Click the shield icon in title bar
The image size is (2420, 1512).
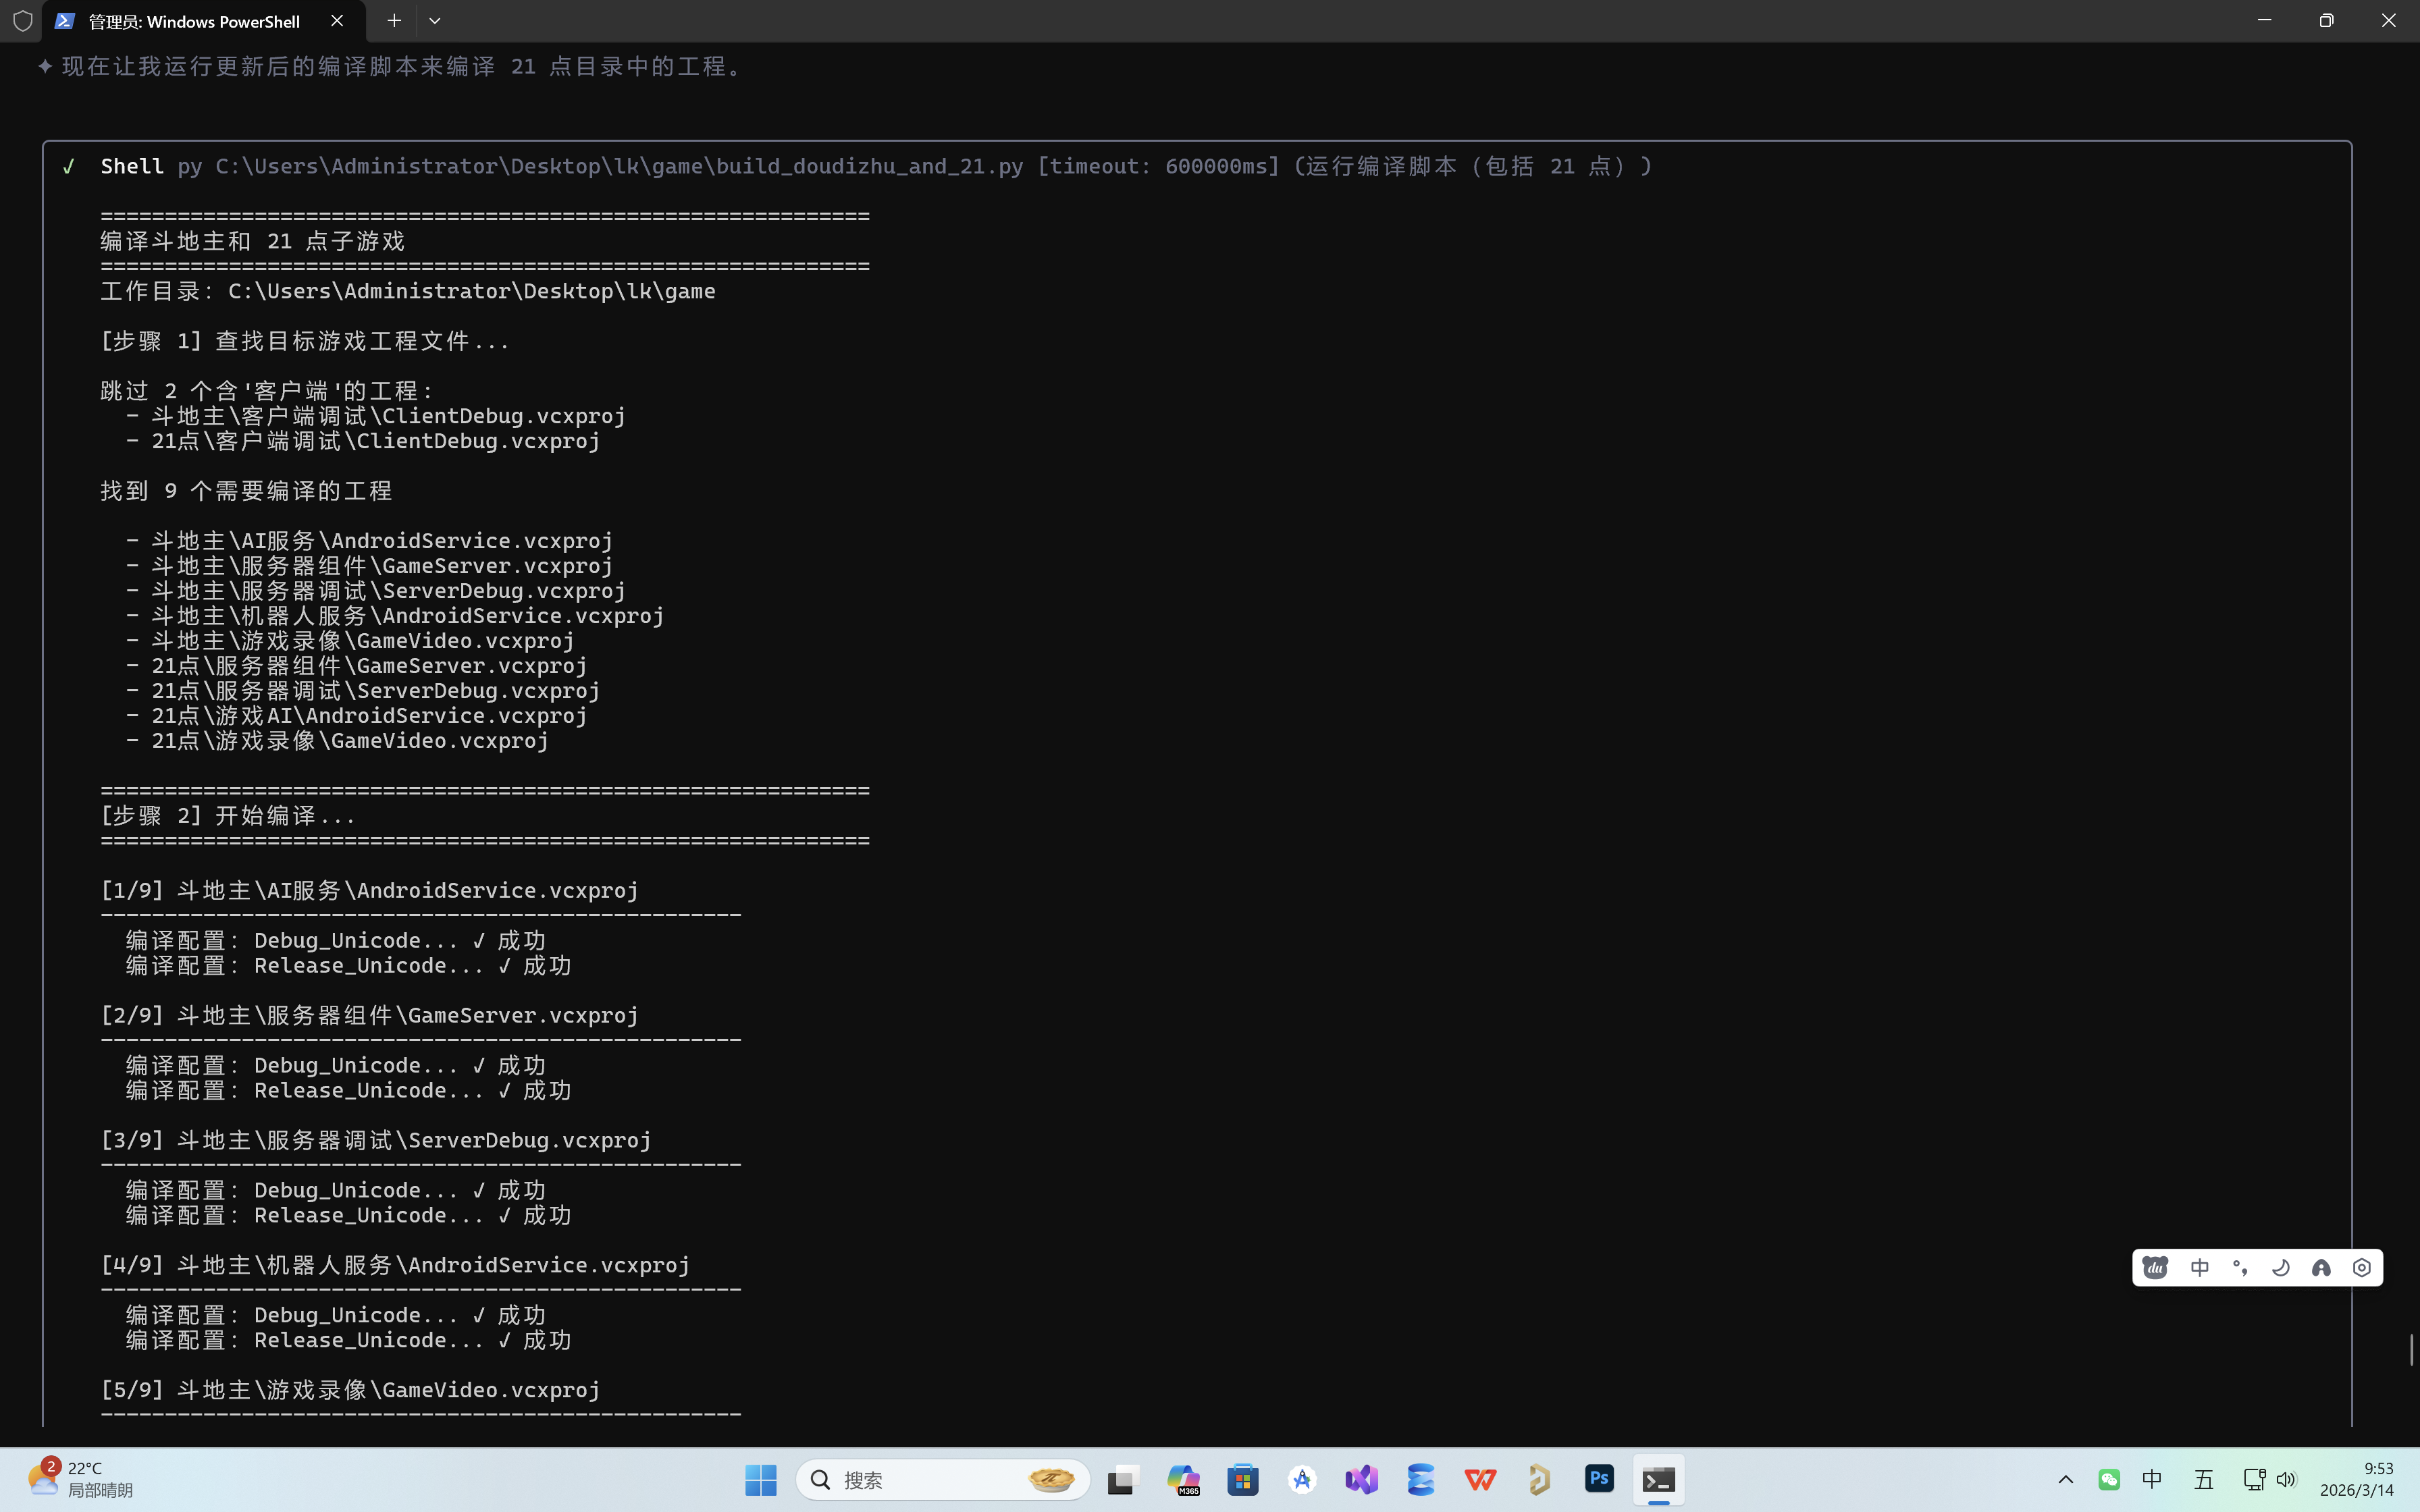(x=22, y=21)
